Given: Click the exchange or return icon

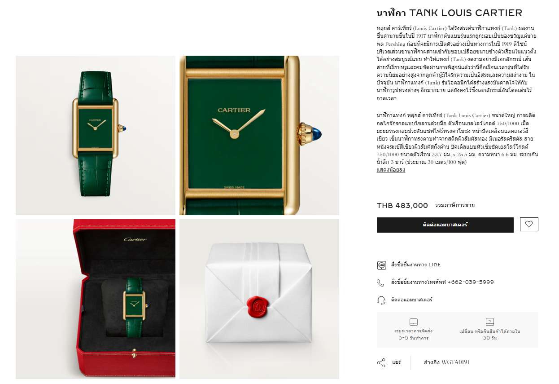Looking at the screenshot, I should pos(489,322).
